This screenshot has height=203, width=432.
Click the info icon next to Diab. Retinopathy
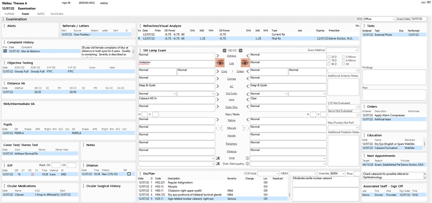click(248, 164)
